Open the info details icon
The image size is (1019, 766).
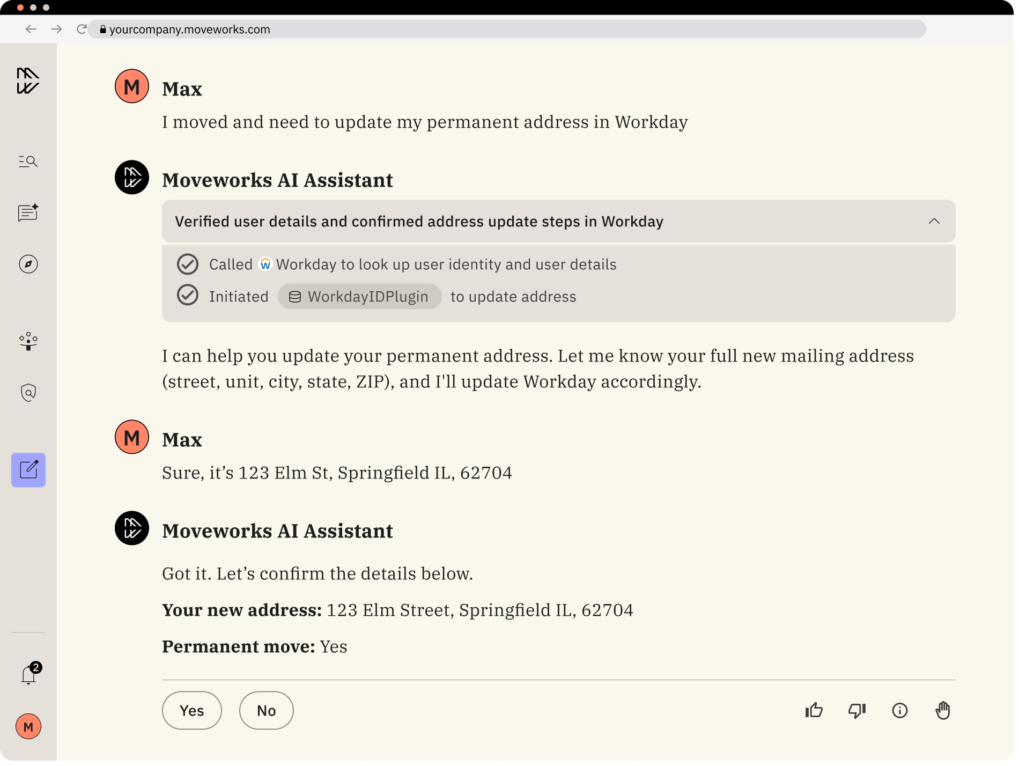[x=899, y=711]
